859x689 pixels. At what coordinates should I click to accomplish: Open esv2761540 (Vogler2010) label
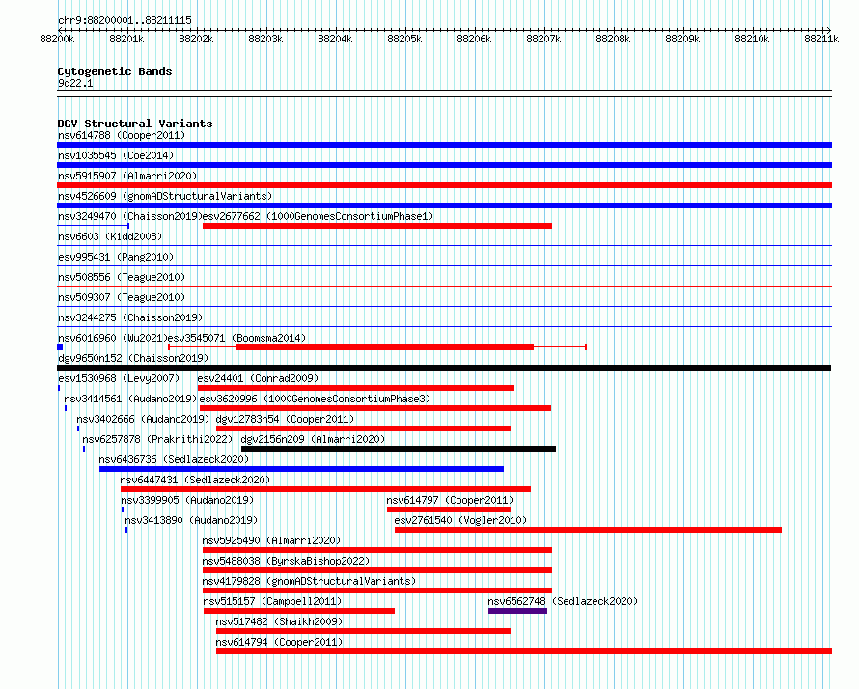pyautogui.click(x=460, y=520)
